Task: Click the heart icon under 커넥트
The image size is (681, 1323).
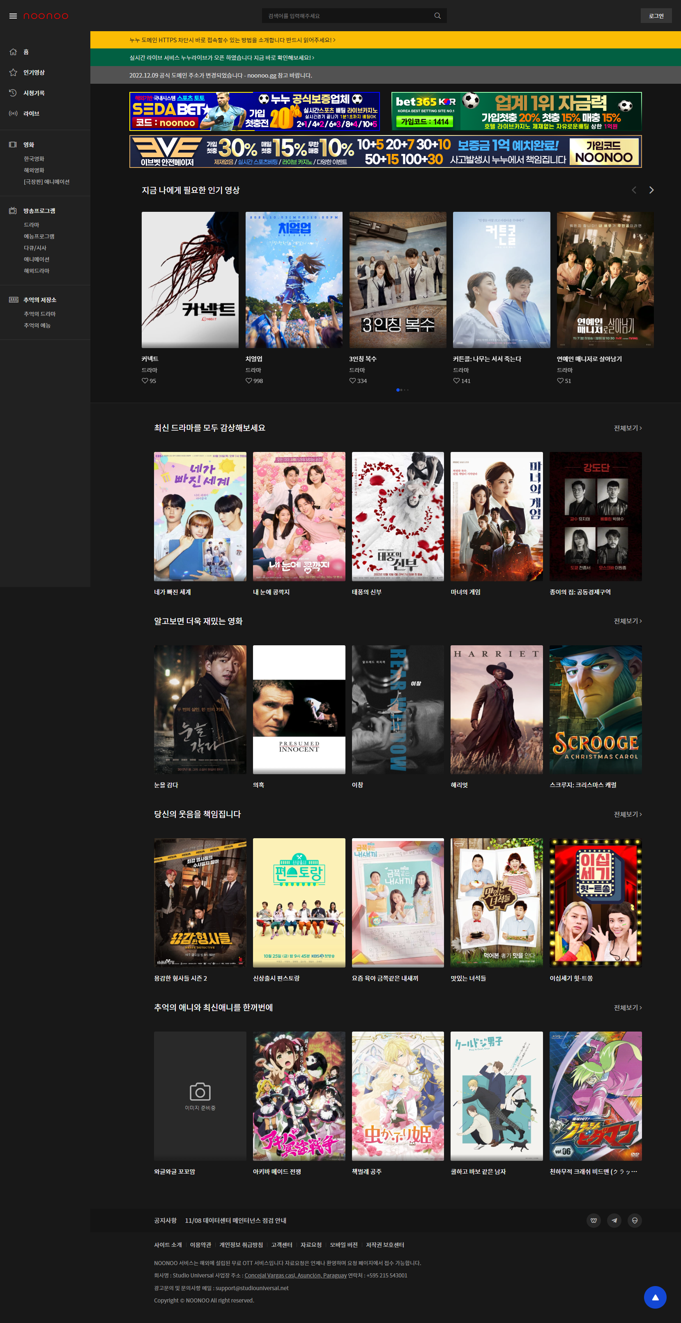Action: (x=145, y=381)
